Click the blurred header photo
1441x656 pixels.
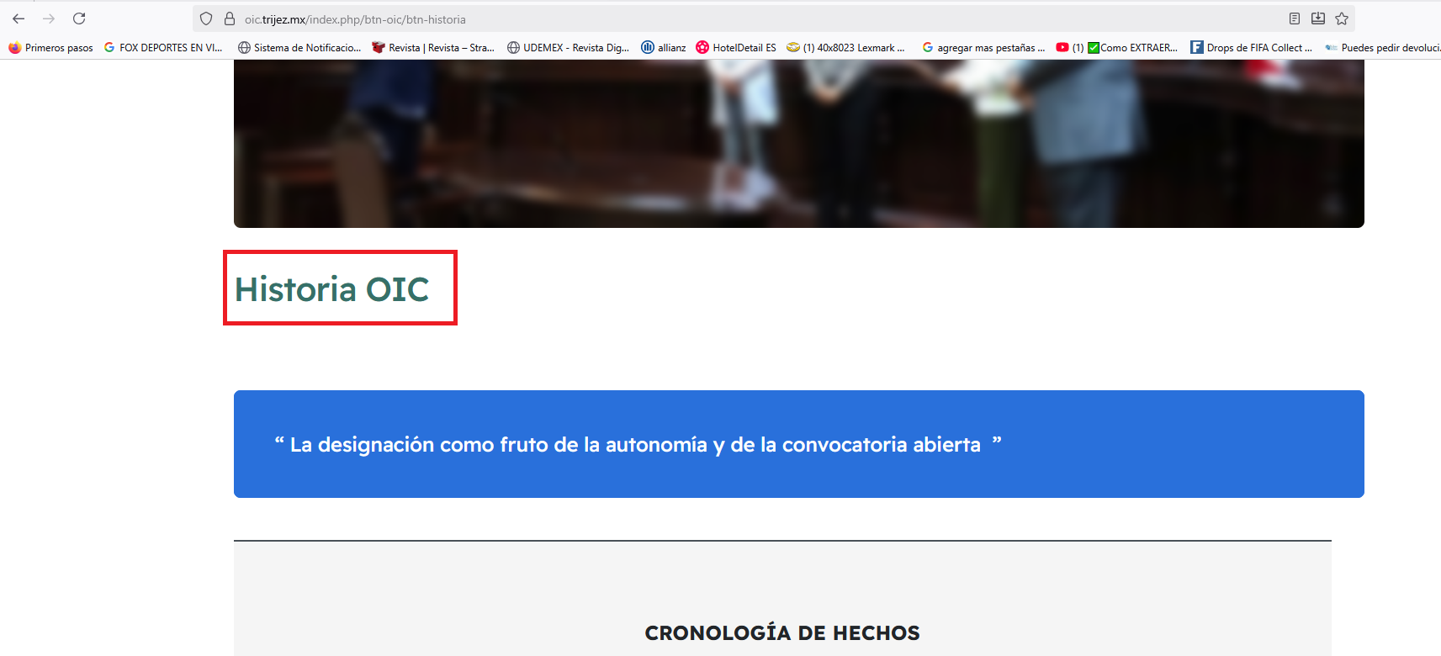pos(799,144)
